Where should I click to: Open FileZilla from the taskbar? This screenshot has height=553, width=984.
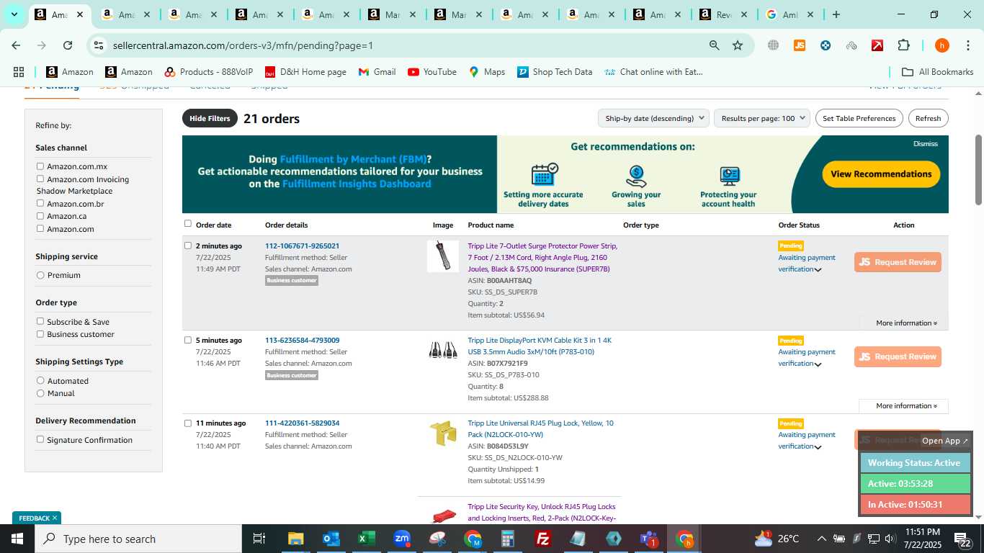543,539
